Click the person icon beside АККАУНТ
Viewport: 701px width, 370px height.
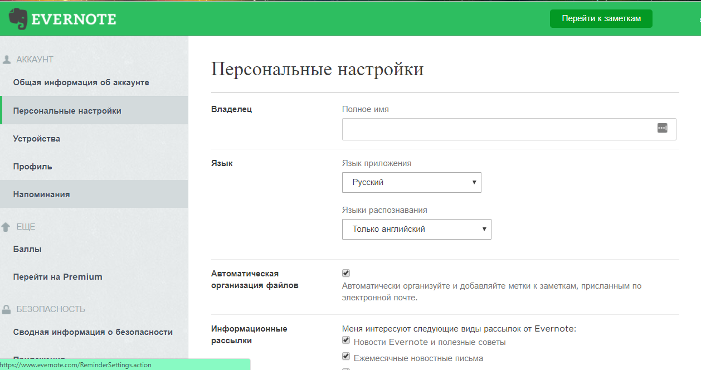7,60
